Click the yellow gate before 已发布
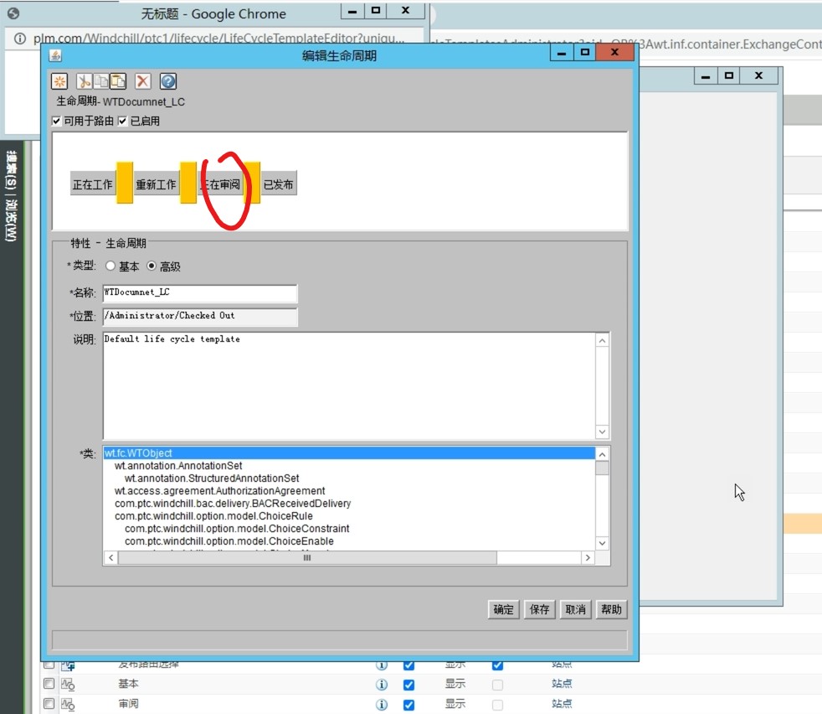Image resolution: width=822 pixels, height=714 pixels. click(x=252, y=182)
